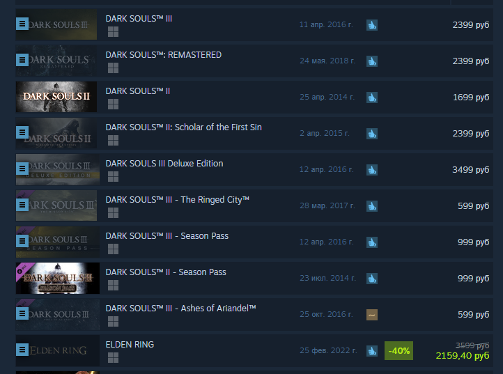
Task: Open DARK SOULS: REMASTERED title link
Action: [163, 55]
